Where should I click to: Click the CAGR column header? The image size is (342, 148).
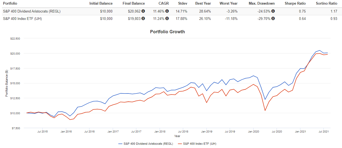pos(164,4)
